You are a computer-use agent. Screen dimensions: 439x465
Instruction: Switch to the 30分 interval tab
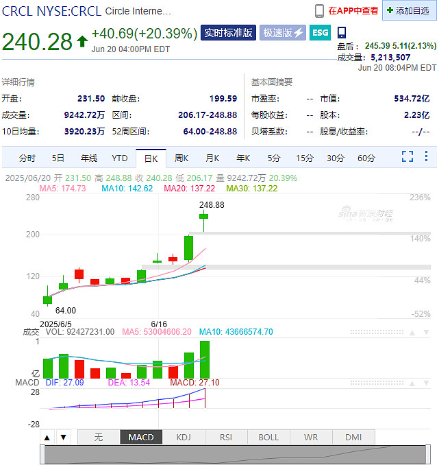[336, 158]
